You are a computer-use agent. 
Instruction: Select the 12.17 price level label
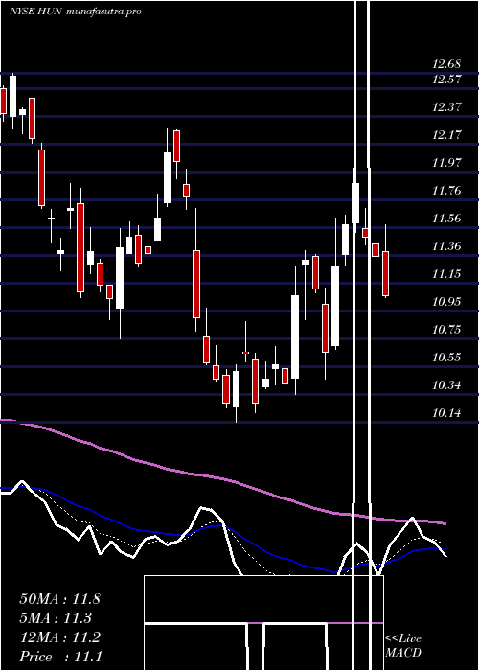[x=447, y=135]
